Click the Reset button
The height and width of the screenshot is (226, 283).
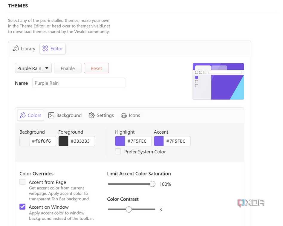pos(97,68)
